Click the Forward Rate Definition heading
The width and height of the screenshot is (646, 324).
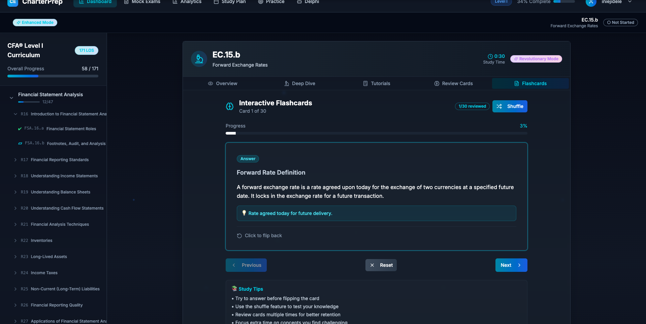coord(271,173)
